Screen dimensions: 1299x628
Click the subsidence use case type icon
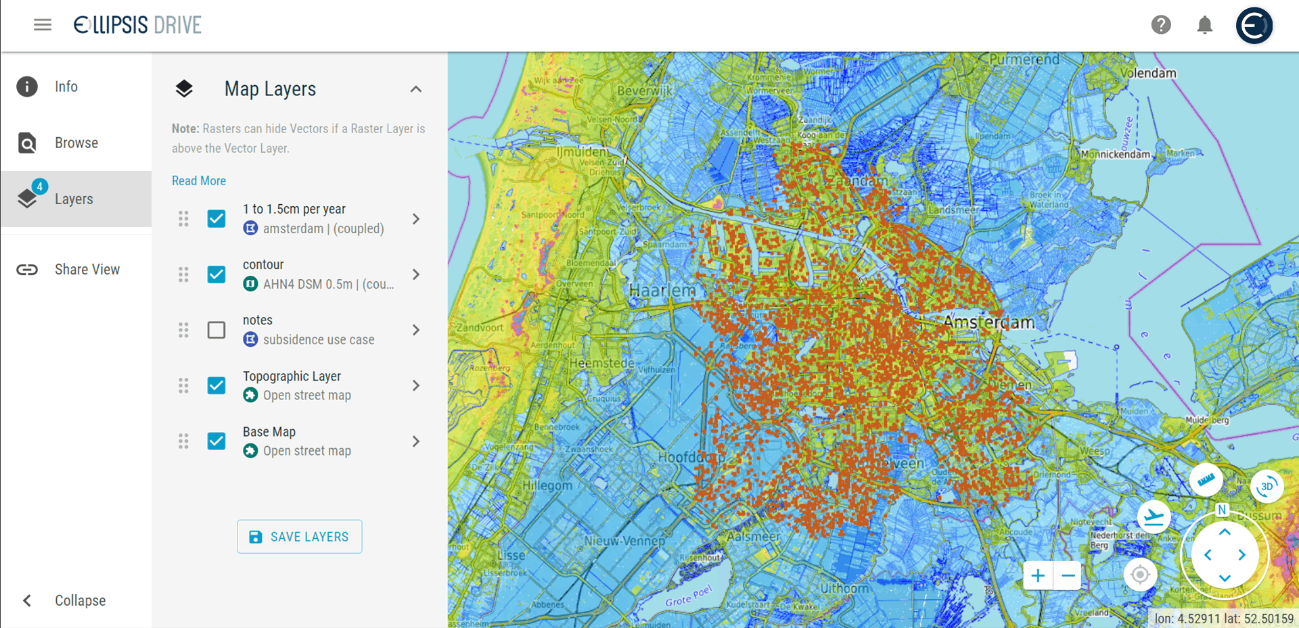coord(250,339)
